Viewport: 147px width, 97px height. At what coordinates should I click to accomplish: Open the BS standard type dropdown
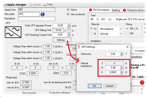pyautogui.click(x=98, y=19)
